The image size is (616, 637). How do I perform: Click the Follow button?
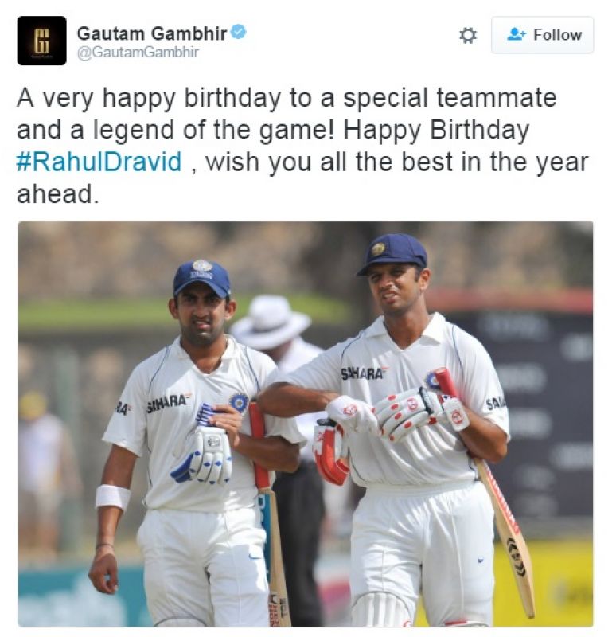[x=542, y=35]
